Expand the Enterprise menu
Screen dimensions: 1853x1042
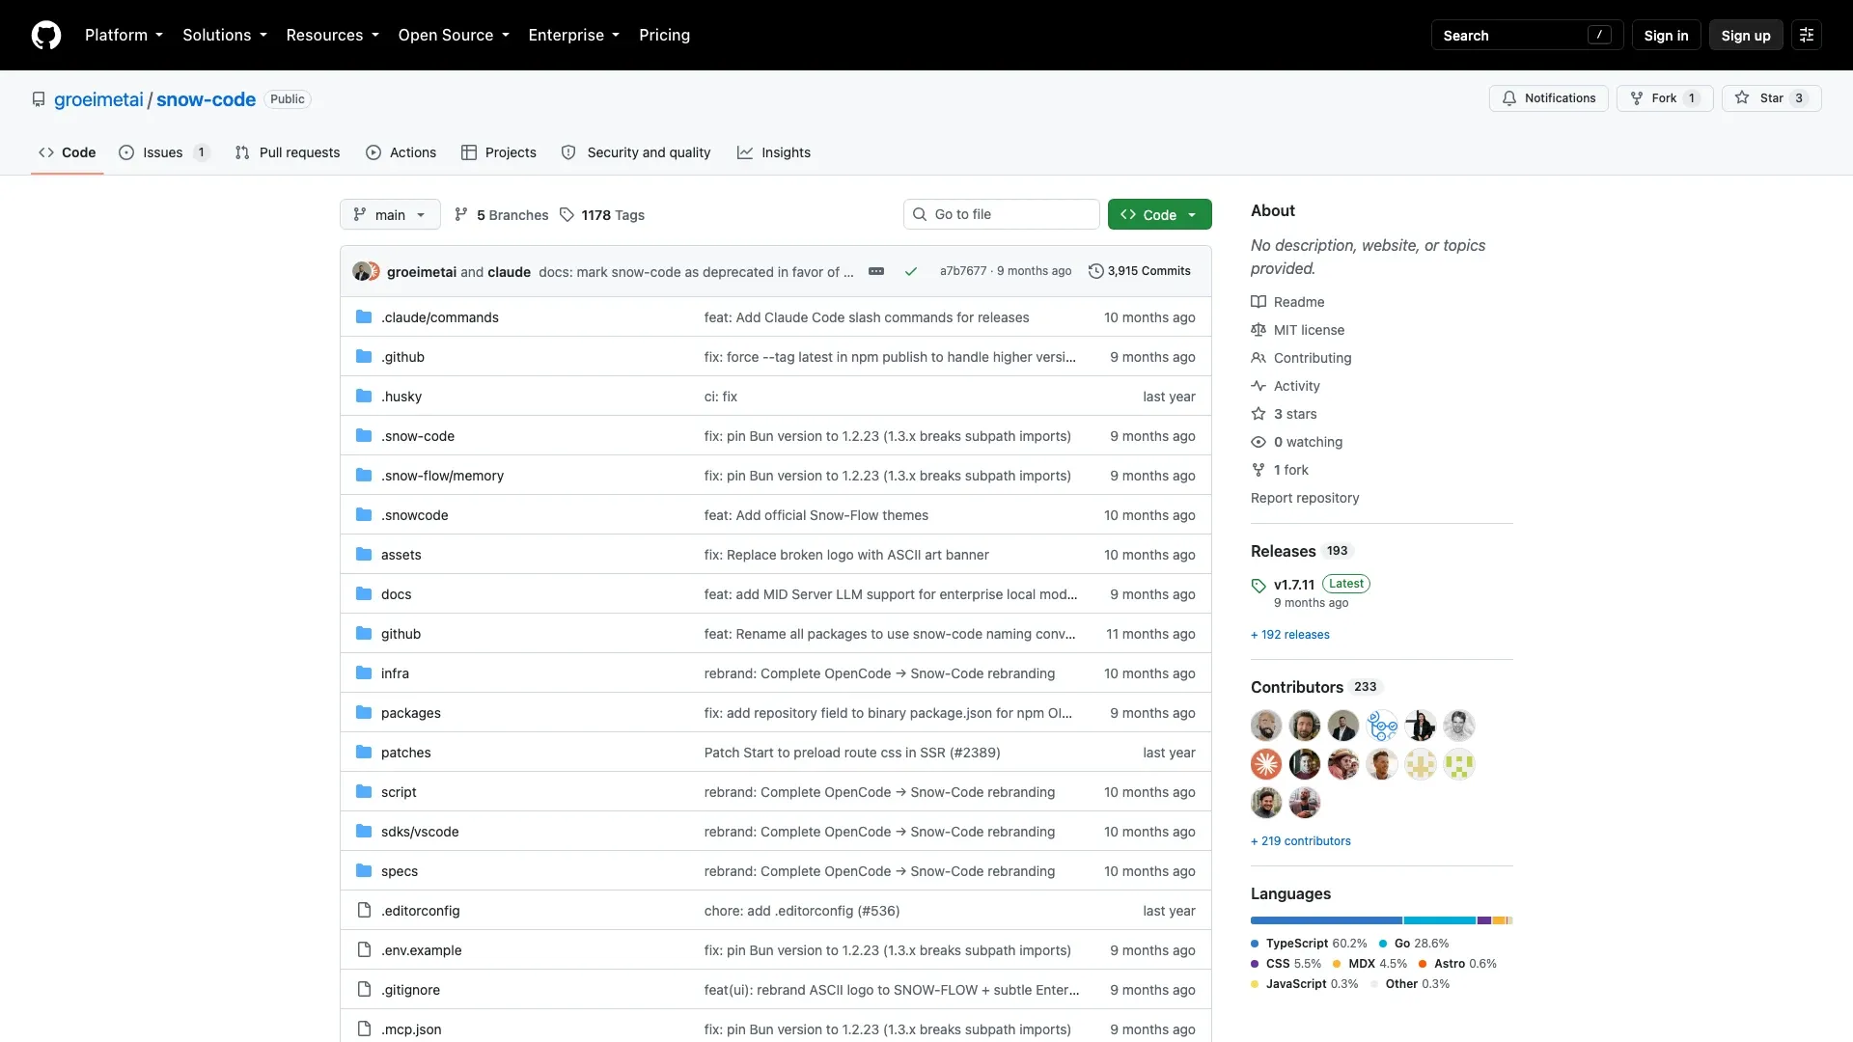(574, 35)
